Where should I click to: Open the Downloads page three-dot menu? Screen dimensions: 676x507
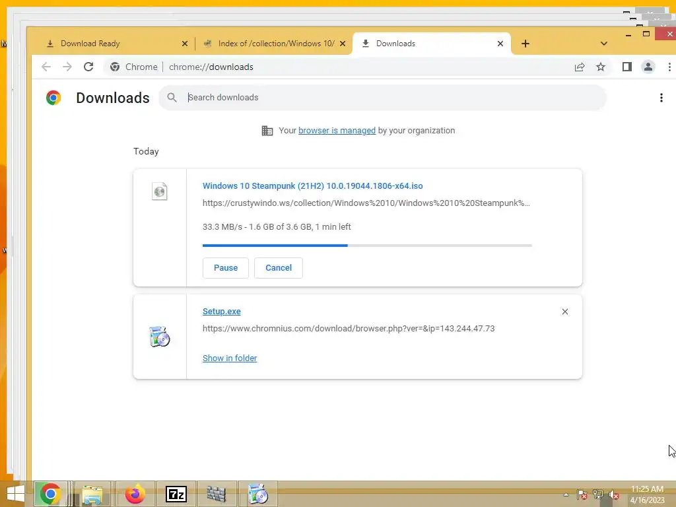click(661, 98)
